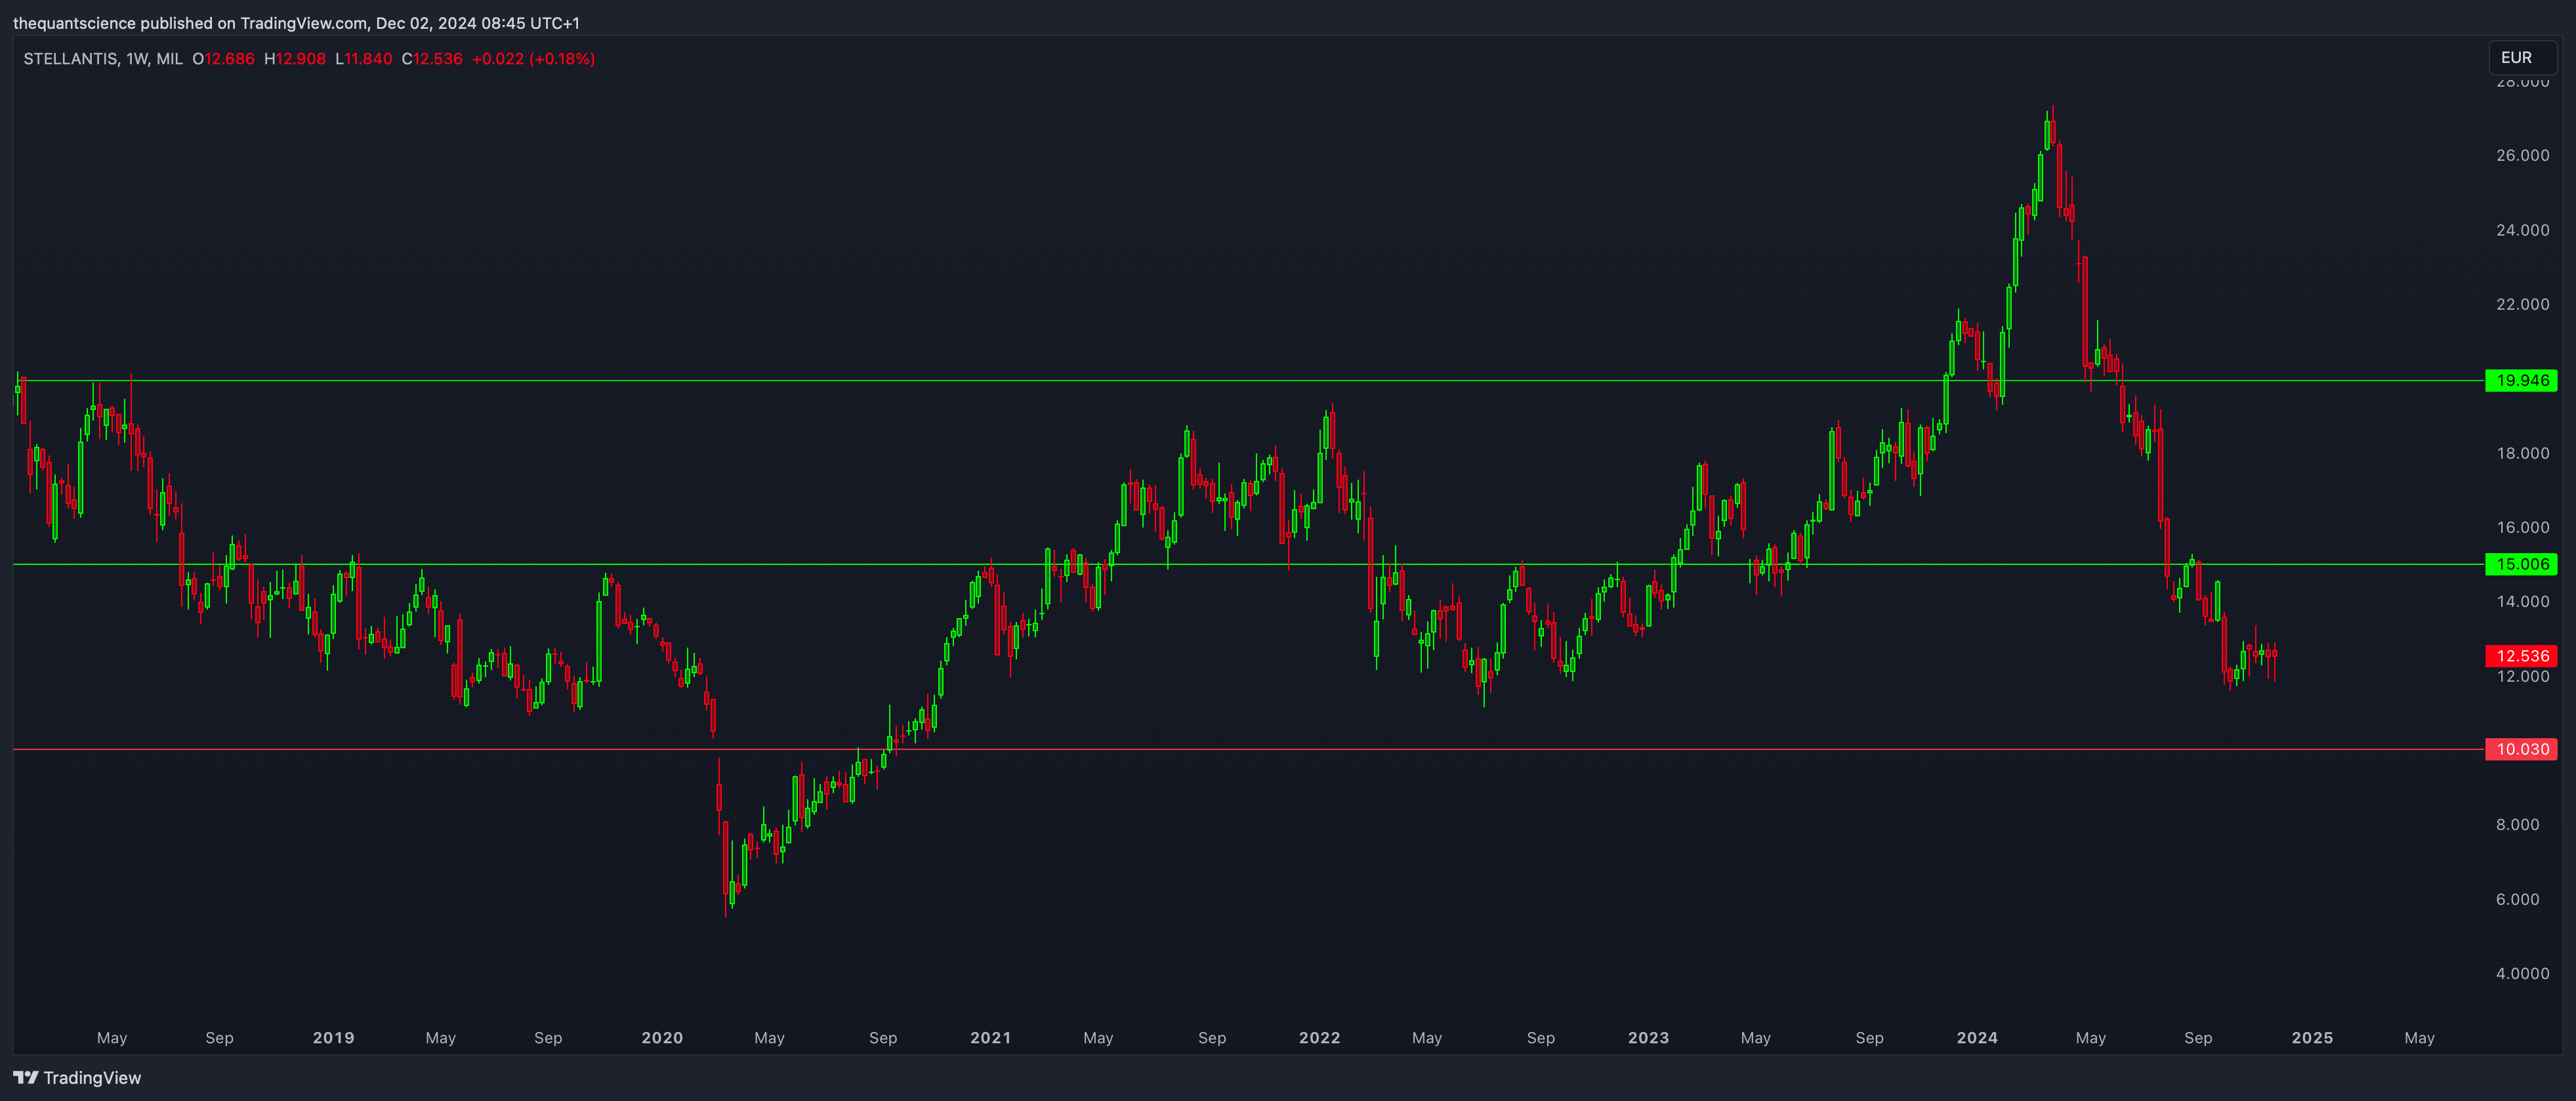Select the 15.006 green price label
The height and width of the screenshot is (1101, 2576).
[2521, 564]
